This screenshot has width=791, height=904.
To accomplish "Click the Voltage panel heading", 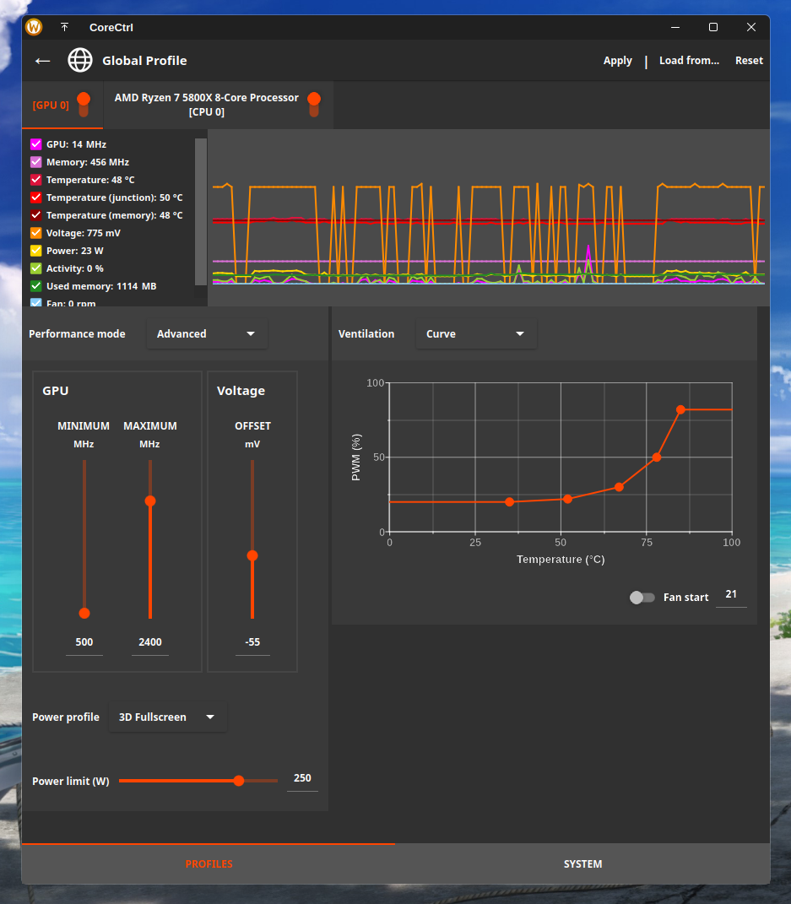I will click(241, 391).
